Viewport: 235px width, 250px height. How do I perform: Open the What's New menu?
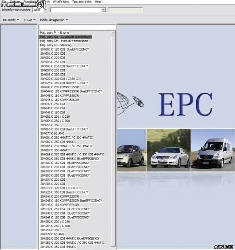point(61,2)
